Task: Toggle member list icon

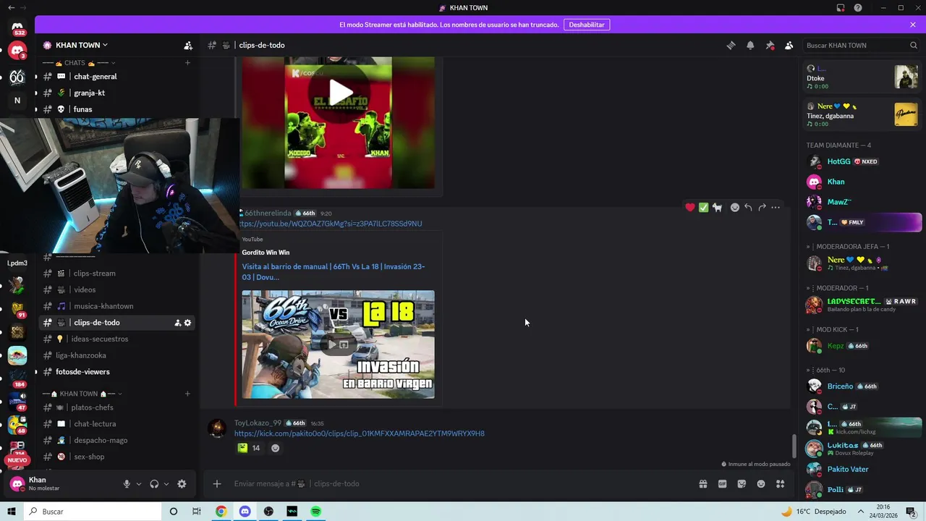Action: 789,45
